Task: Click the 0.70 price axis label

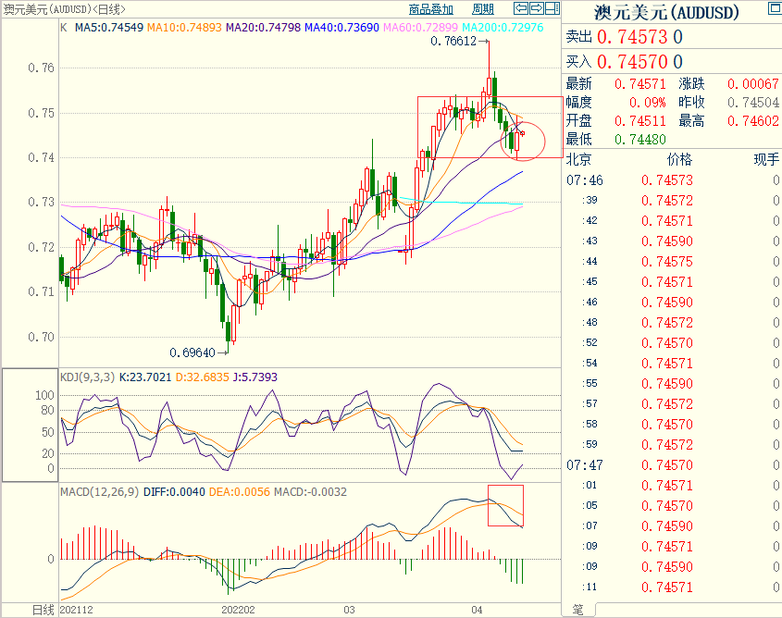Action: click(x=41, y=337)
